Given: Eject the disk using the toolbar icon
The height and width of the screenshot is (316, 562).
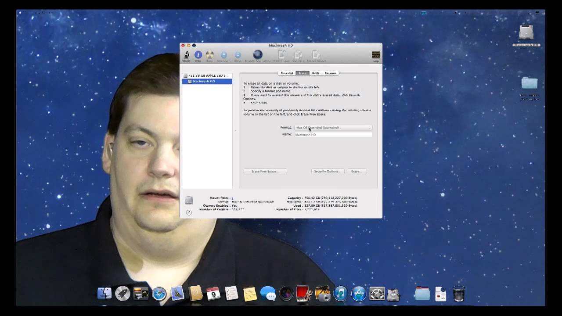Looking at the screenshot, I should (x=238, y=55).
